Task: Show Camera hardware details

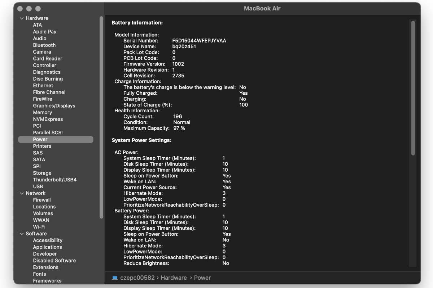Action: [42, 52]
